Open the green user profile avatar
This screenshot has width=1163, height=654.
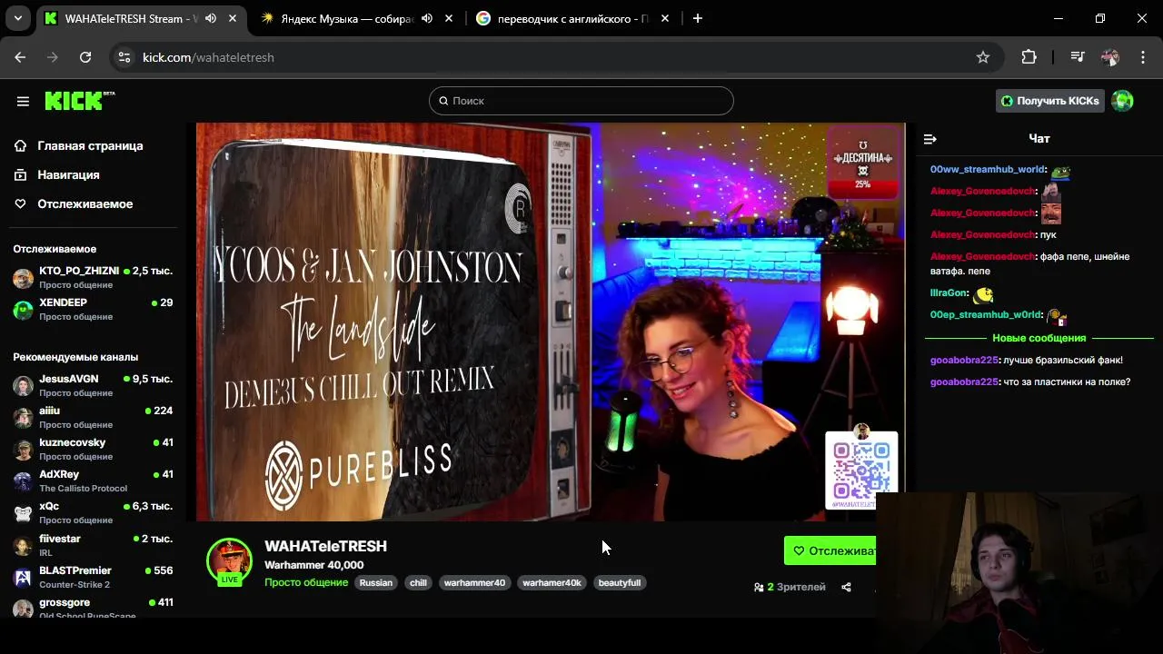pos(1123,101)
